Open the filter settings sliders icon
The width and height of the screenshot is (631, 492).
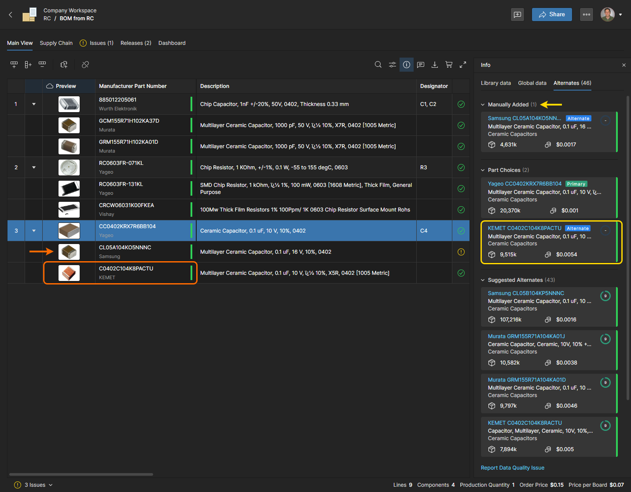(392, 65)
